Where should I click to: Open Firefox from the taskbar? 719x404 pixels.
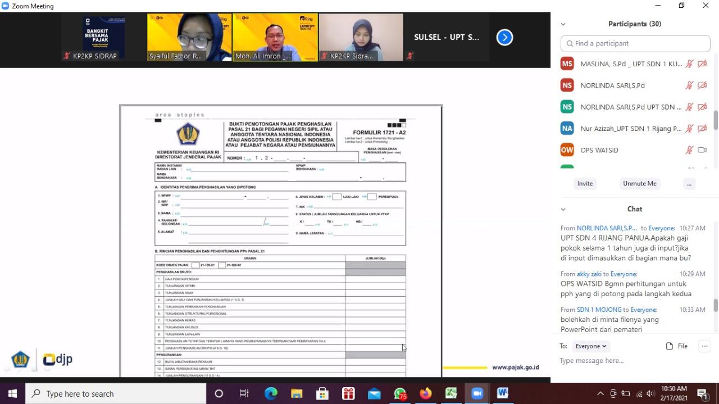(426, 393)
